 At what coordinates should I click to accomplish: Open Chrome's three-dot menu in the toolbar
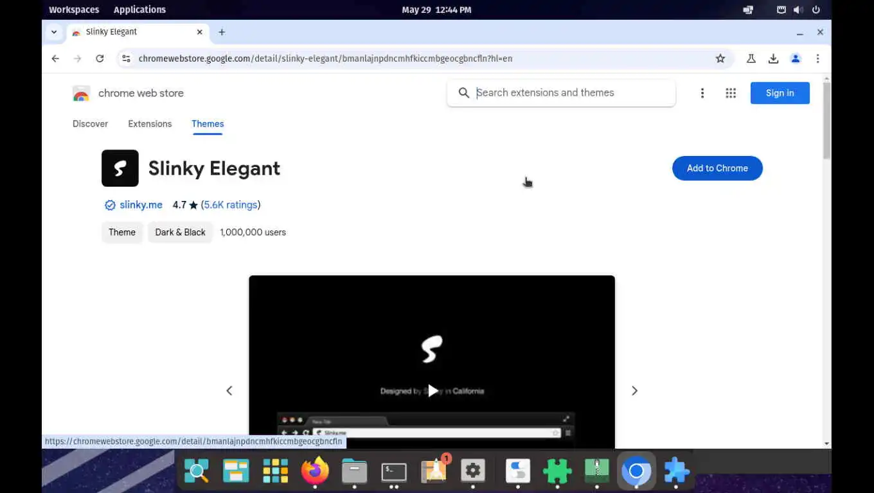pyautogui.click(x=817, y=58)
